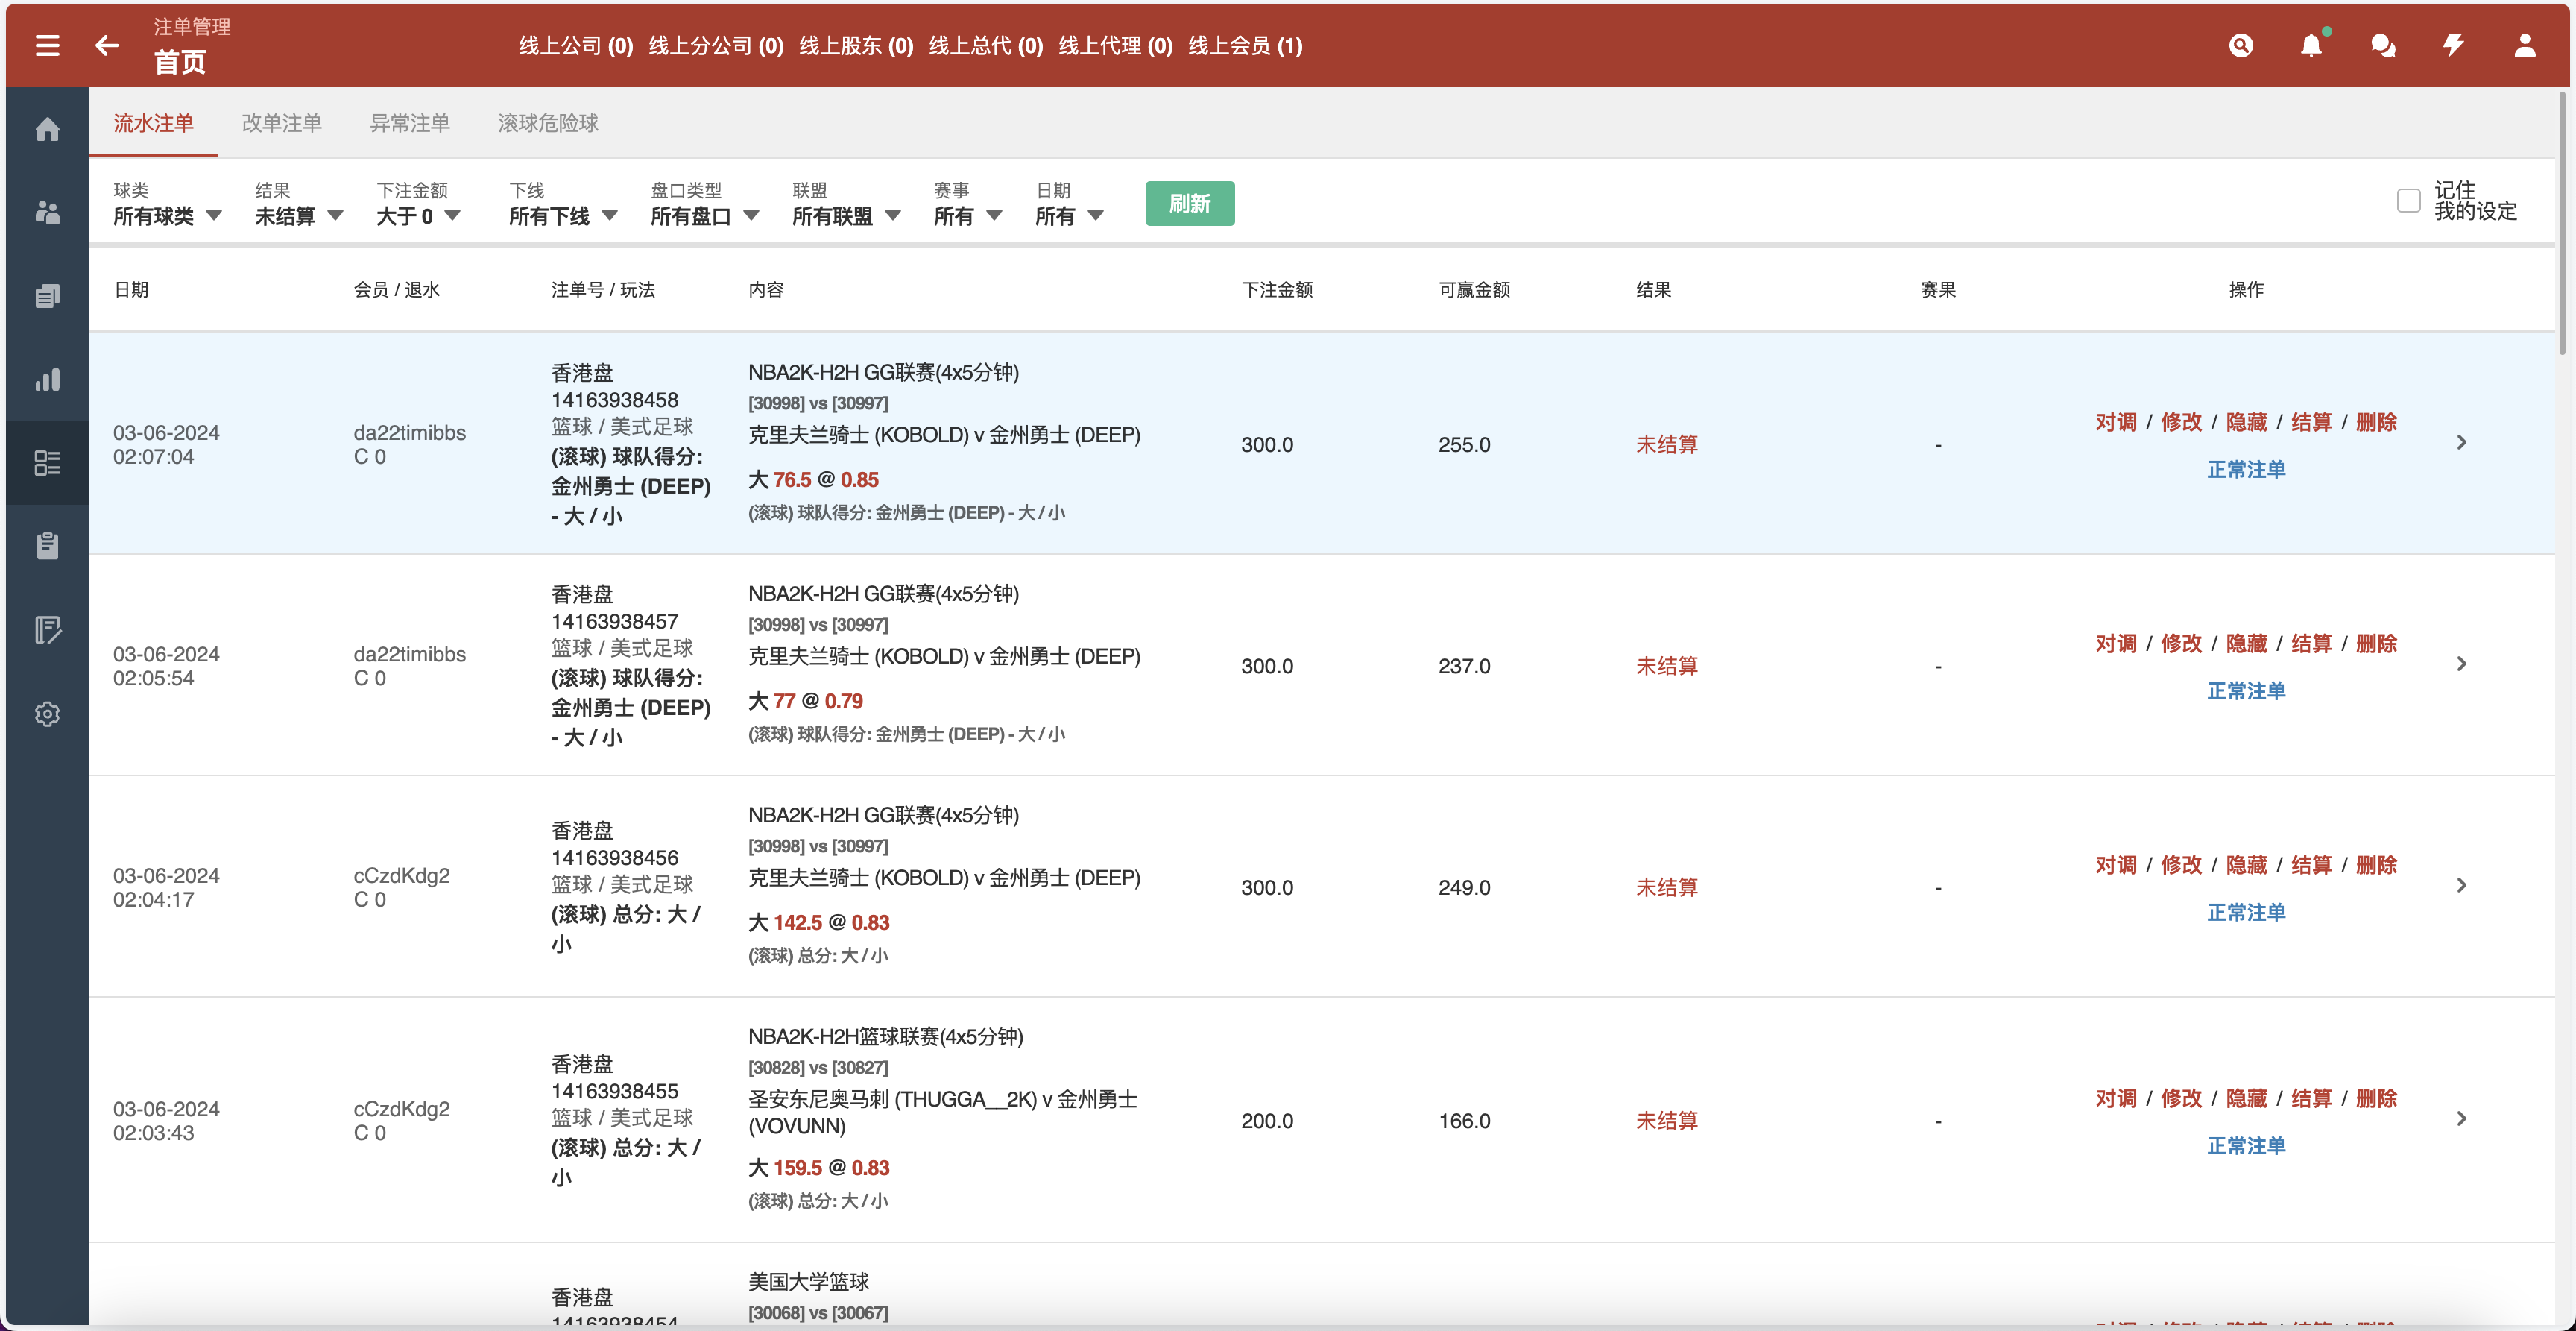Open the user profile icon

click(x=2525, y=45)
